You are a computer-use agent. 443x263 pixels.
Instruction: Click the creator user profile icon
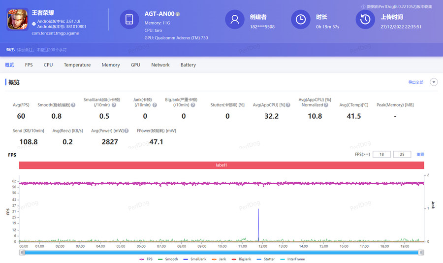(x=235, y=20)
